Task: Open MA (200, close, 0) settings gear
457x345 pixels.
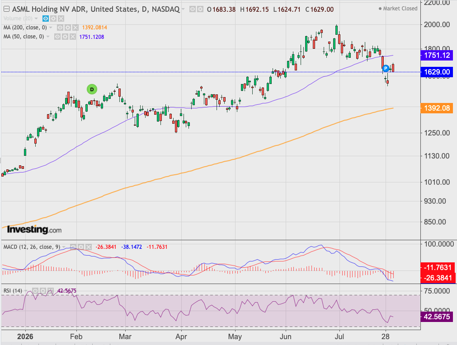Action: [68, 28]
